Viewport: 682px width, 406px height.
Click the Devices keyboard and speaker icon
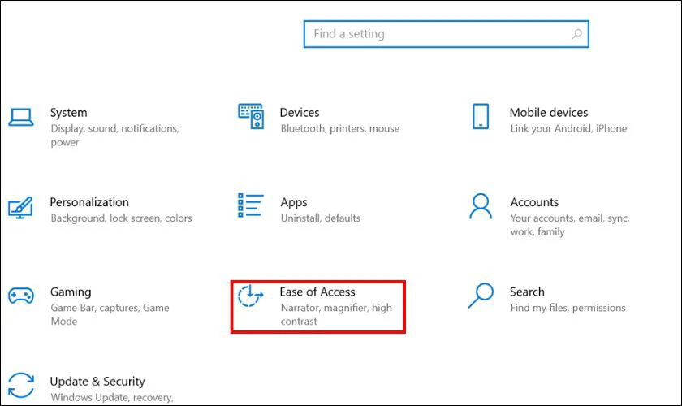coord(251,117)
